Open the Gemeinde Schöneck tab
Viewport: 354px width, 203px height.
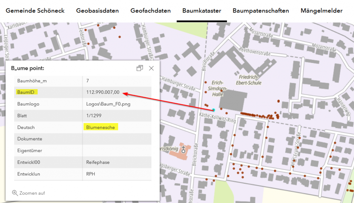coord(35,11)
